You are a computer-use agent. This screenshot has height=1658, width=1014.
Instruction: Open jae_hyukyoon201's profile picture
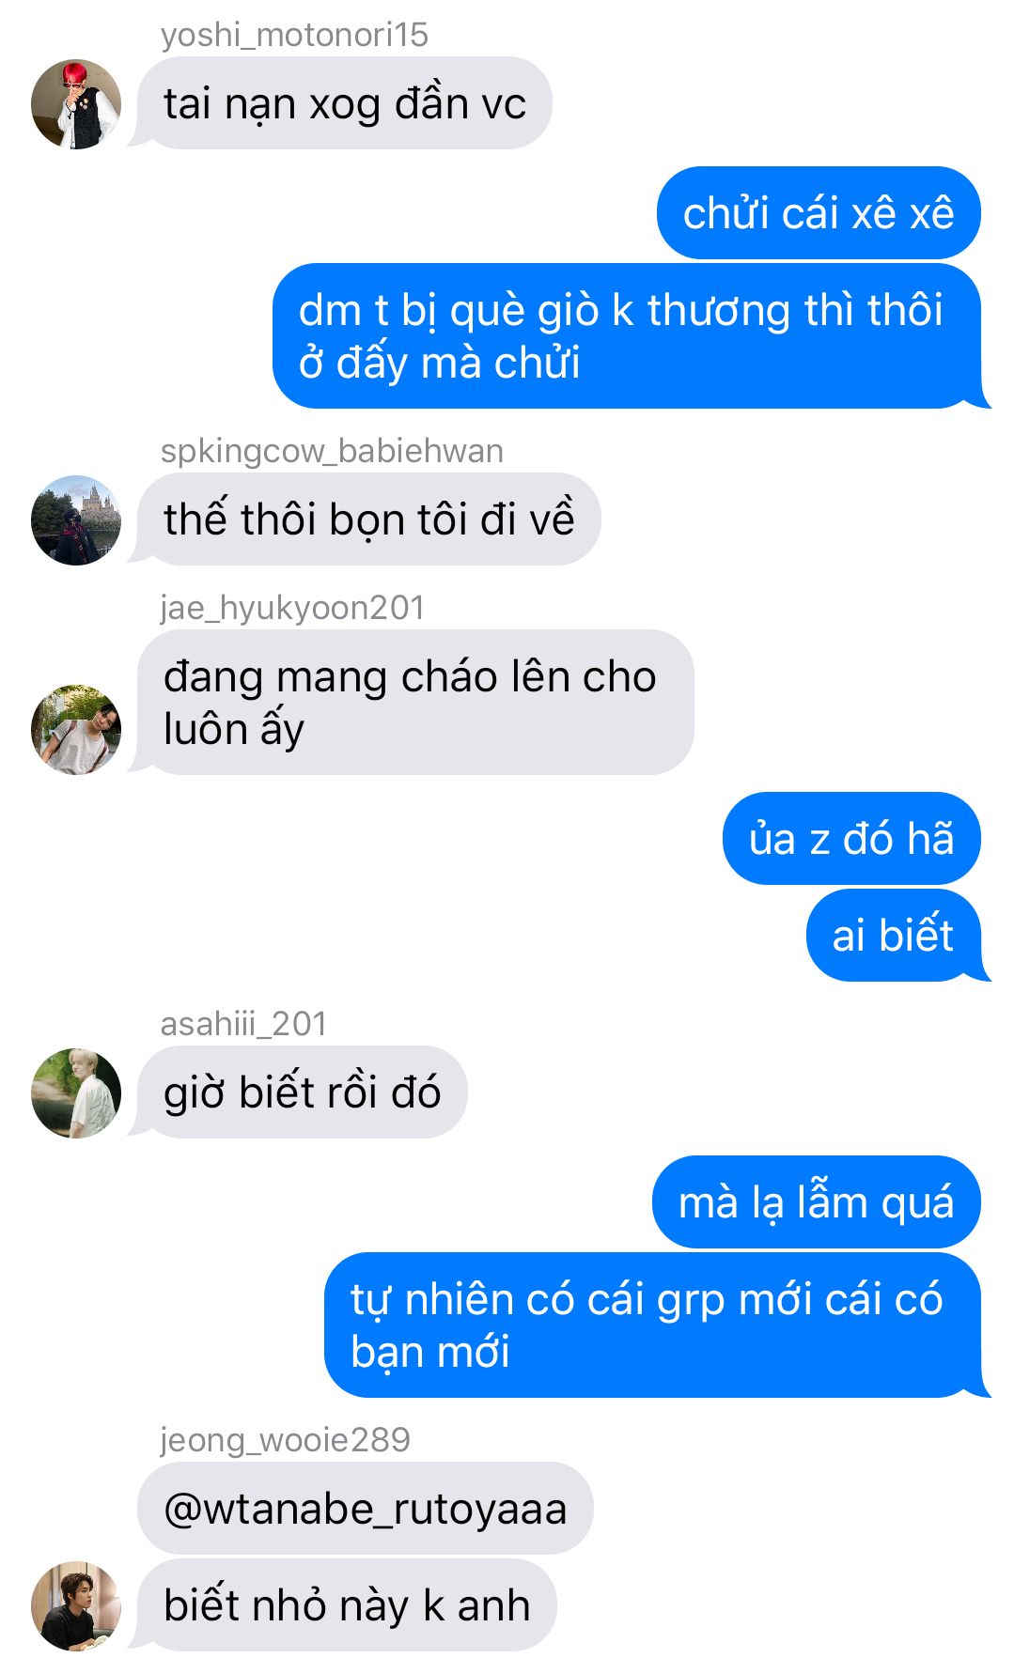pos(76,730)
